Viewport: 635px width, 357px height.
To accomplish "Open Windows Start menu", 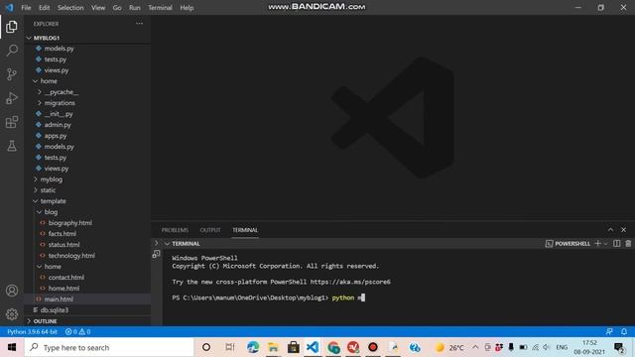I will pos(12,347).
